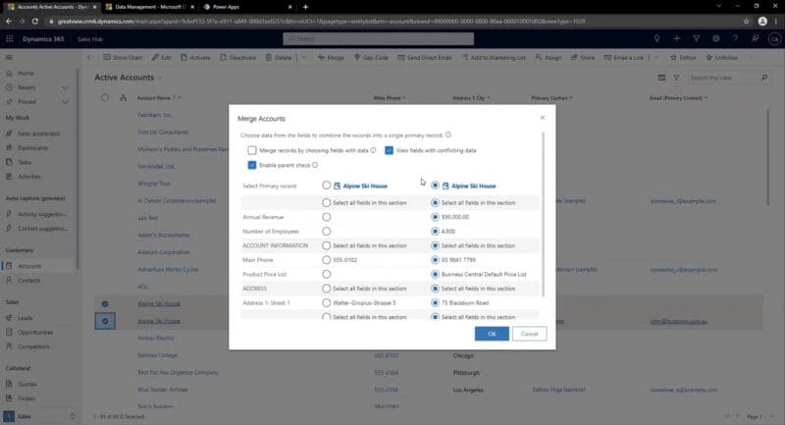The width and height of the screenshot is (785, 425).
Task: Click OK in Merge Accounts dialog
Action: (492, 334)
